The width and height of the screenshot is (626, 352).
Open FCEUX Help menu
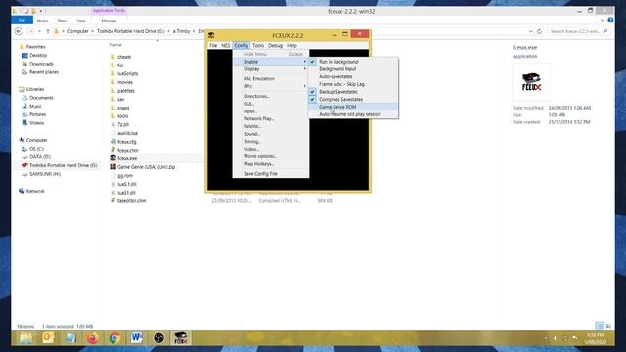click(x=291, y=46)
